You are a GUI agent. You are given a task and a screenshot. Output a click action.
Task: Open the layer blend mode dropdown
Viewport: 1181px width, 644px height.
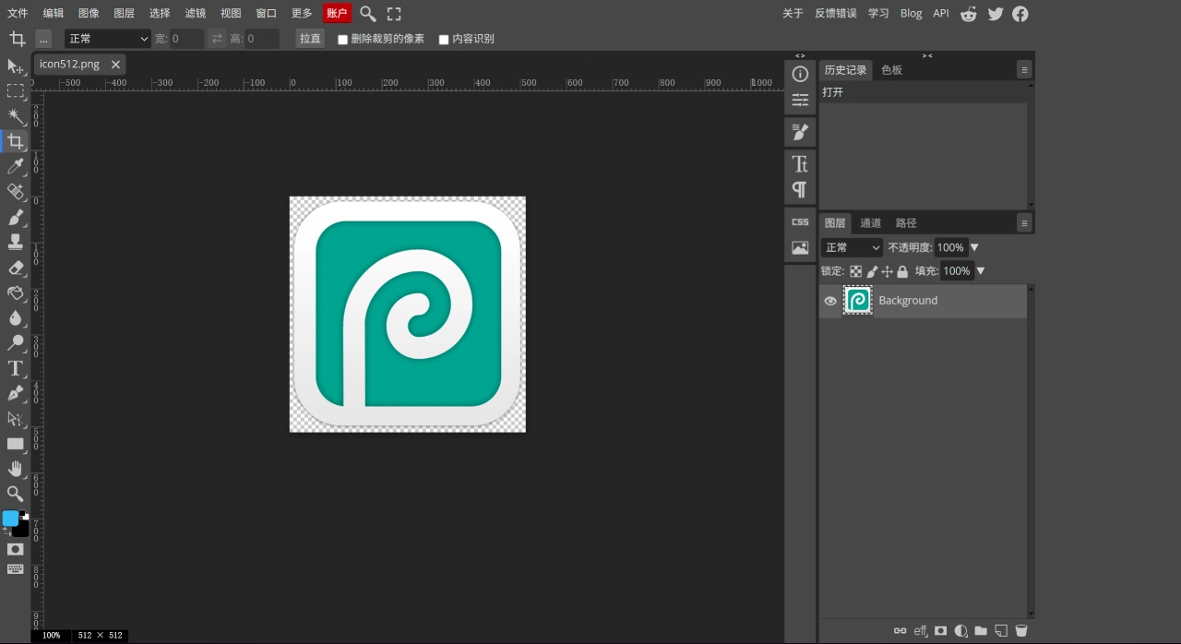pos(853,247)
